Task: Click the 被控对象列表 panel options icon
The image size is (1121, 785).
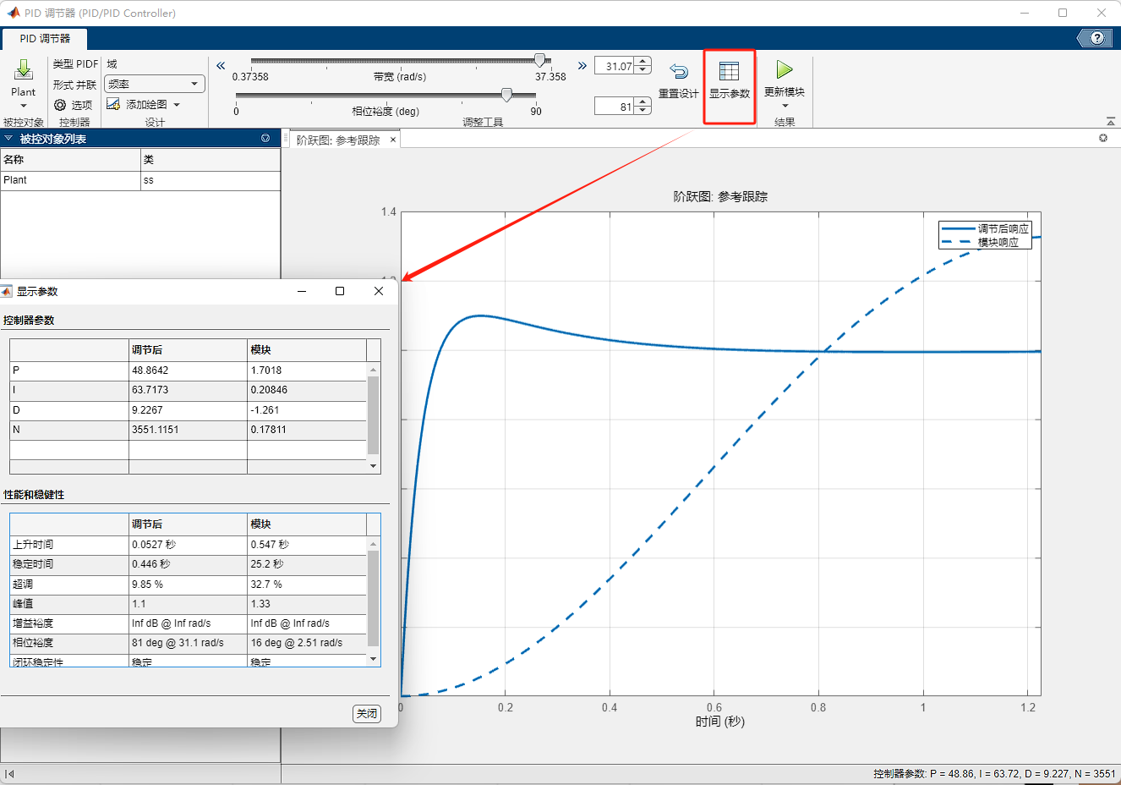Action: tap(265, 138)
